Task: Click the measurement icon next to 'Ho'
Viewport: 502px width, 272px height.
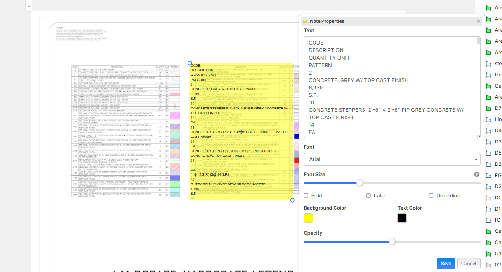Action: point(488,75)
